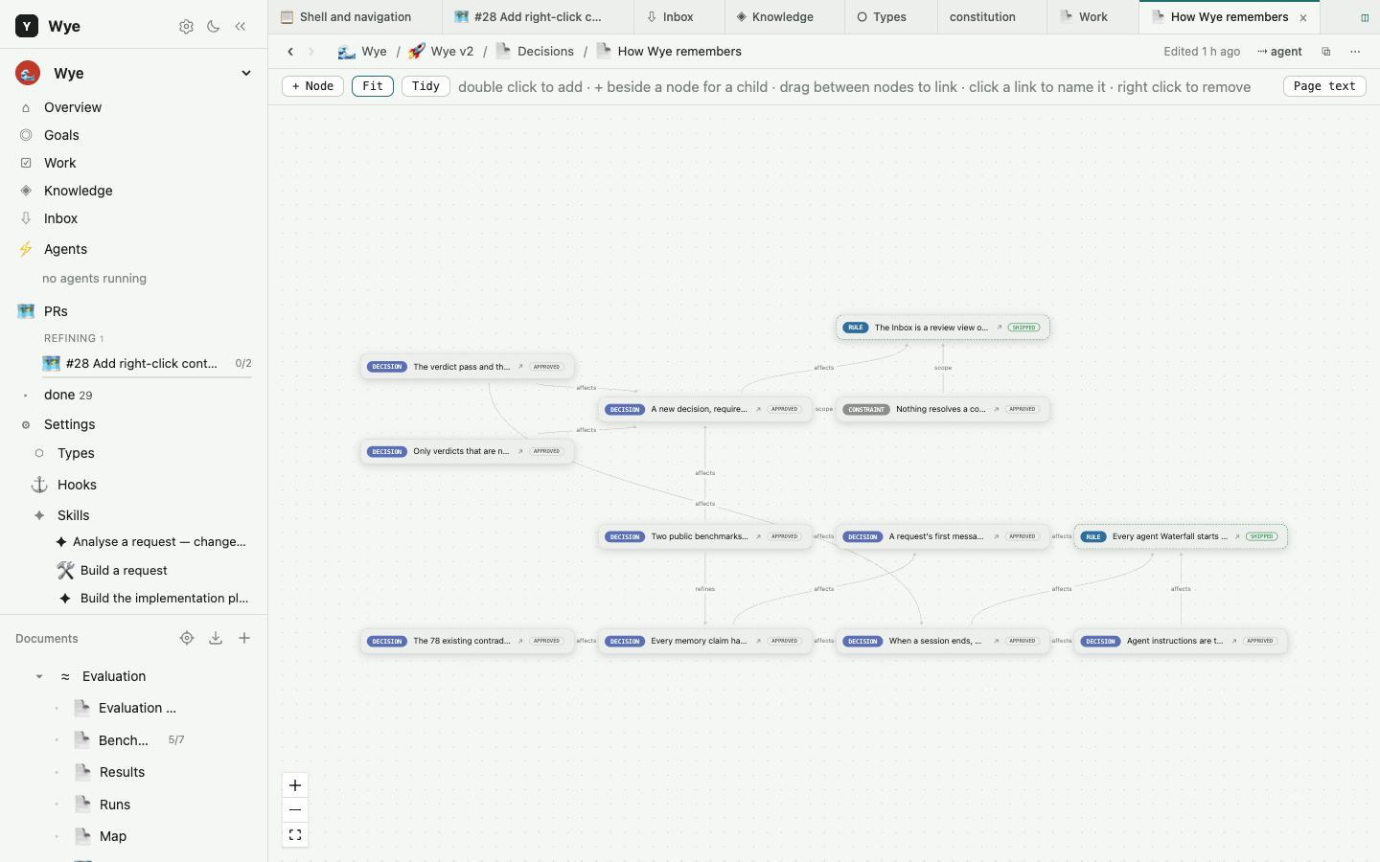The image size is (1380, 862).
Task: Click the Documents download icon
Action: click(216, 639)
